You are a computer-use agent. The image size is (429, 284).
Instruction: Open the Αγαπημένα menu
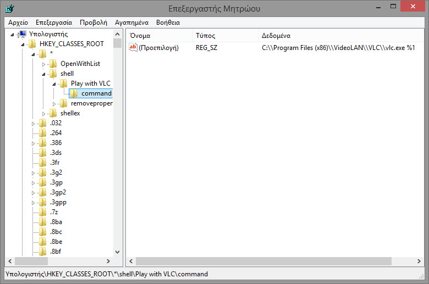coord(131,23)
